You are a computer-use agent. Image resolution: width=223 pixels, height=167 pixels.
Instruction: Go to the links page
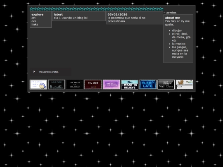35,24
